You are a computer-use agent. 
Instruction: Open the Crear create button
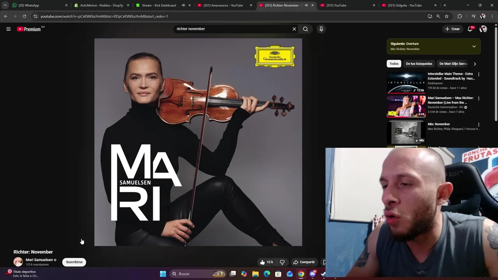[x=452, y=29]
